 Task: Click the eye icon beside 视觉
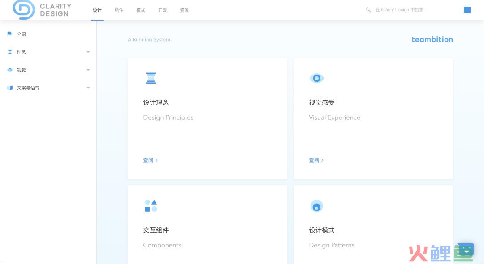click(10, 70)
